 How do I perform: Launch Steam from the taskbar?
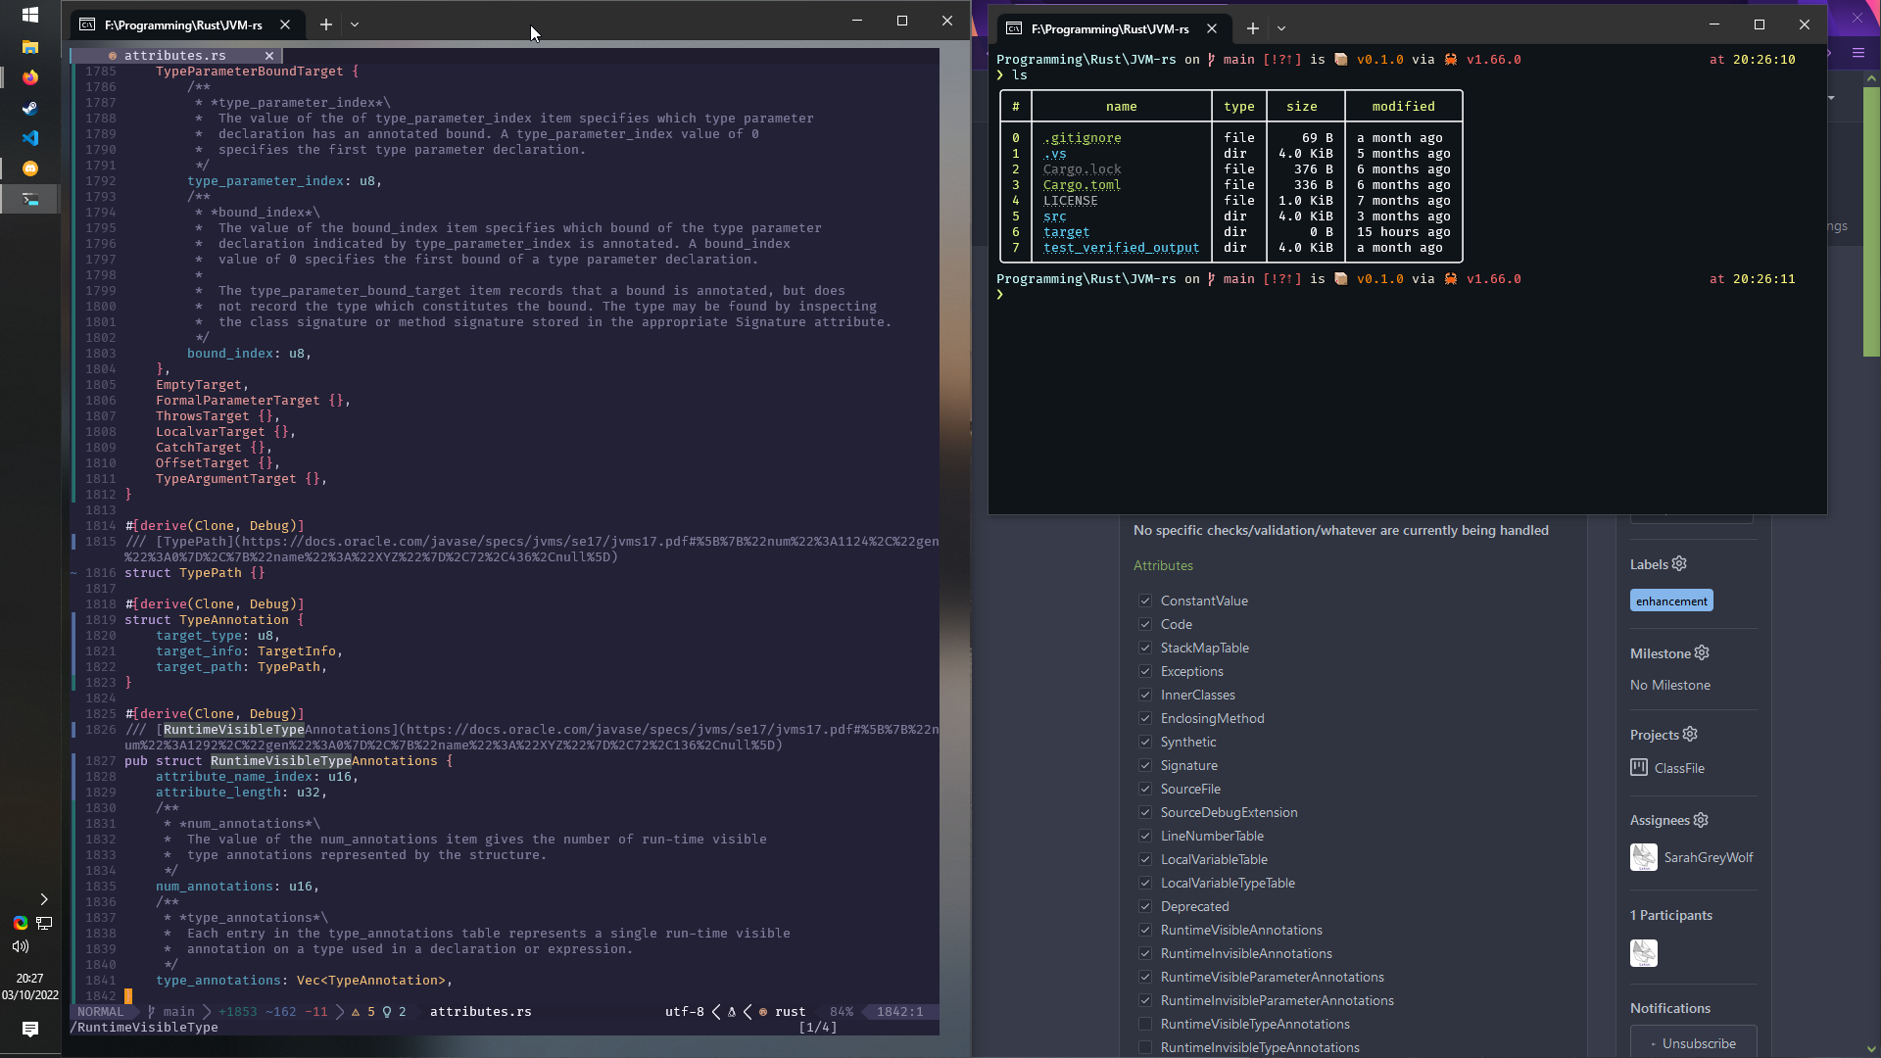point(30,108)
